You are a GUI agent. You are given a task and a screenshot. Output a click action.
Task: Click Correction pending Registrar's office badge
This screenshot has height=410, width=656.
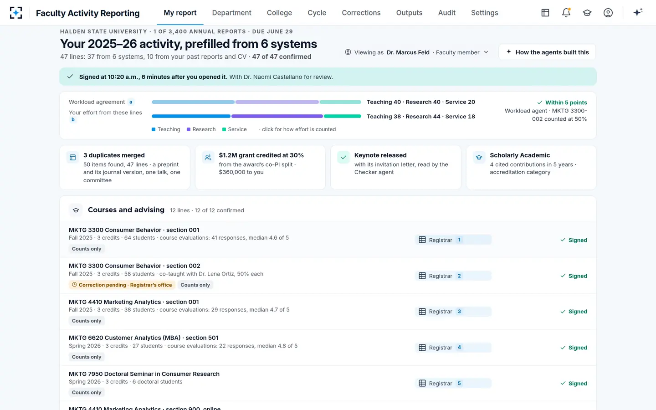[122, 285]
